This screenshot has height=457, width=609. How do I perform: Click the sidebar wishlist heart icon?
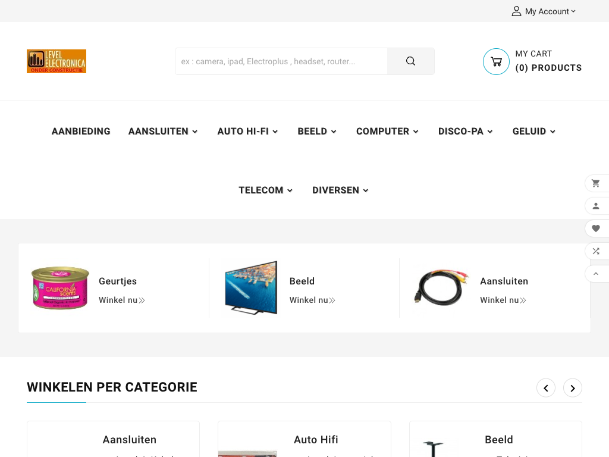596,228
